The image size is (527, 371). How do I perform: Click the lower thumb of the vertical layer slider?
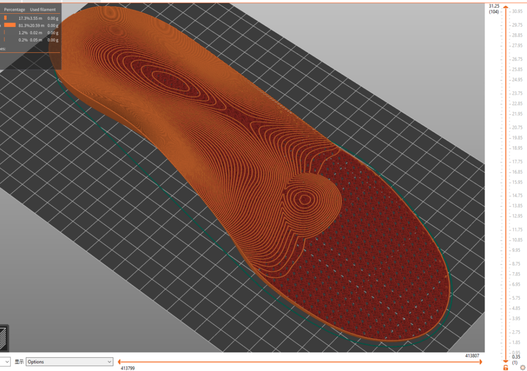(x=506, y=360)
